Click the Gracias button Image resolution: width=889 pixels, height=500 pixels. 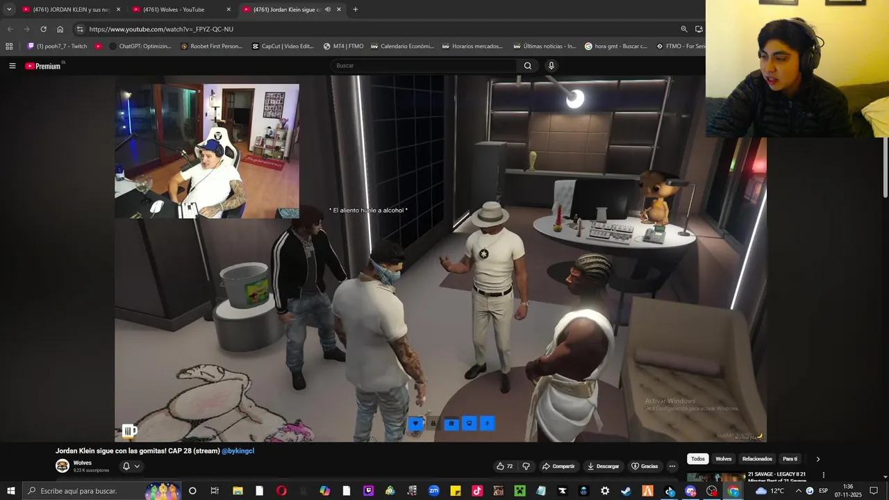[644, 466]
